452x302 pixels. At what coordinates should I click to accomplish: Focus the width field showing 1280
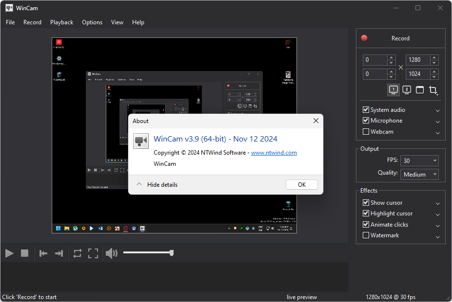[418, 60]
